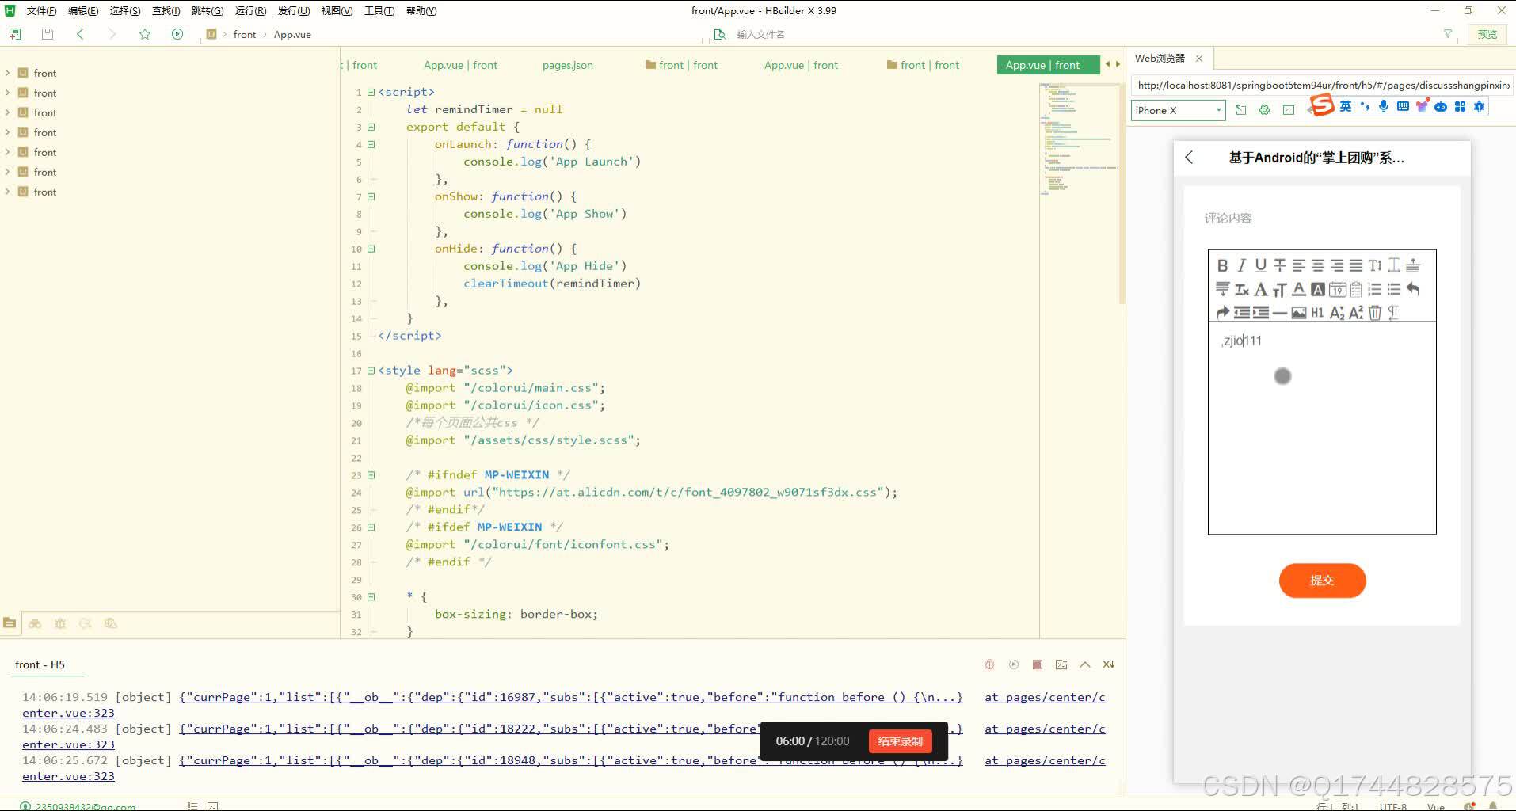Set line height with the Tt icon
This screenshot has width=1516, height=811.
(1375, 266)
